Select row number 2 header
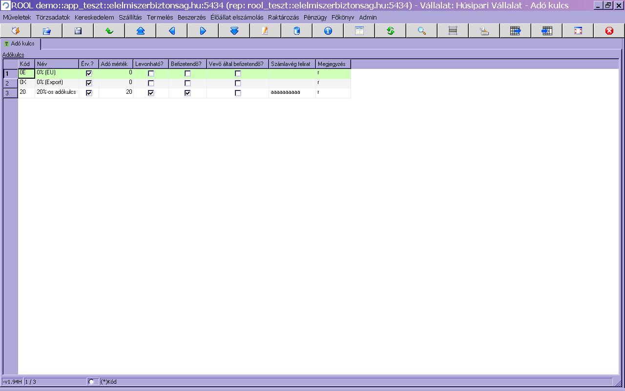 10,83
